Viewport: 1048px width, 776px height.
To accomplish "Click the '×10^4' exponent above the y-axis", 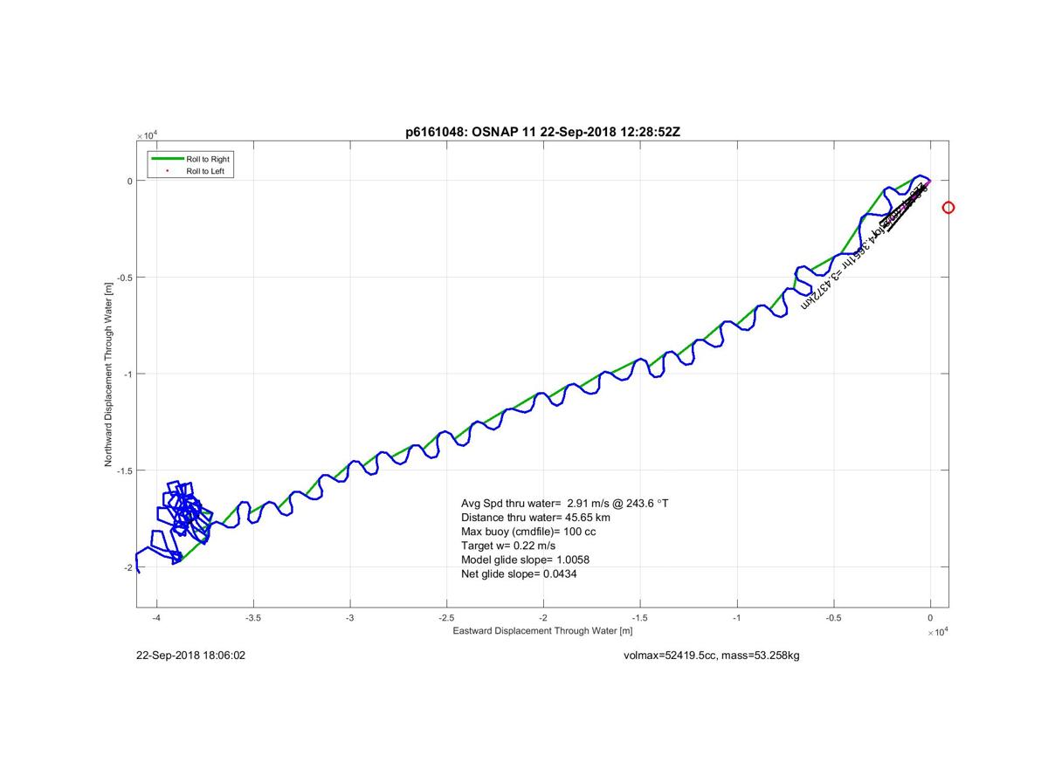I will click(x=146, y=135).
